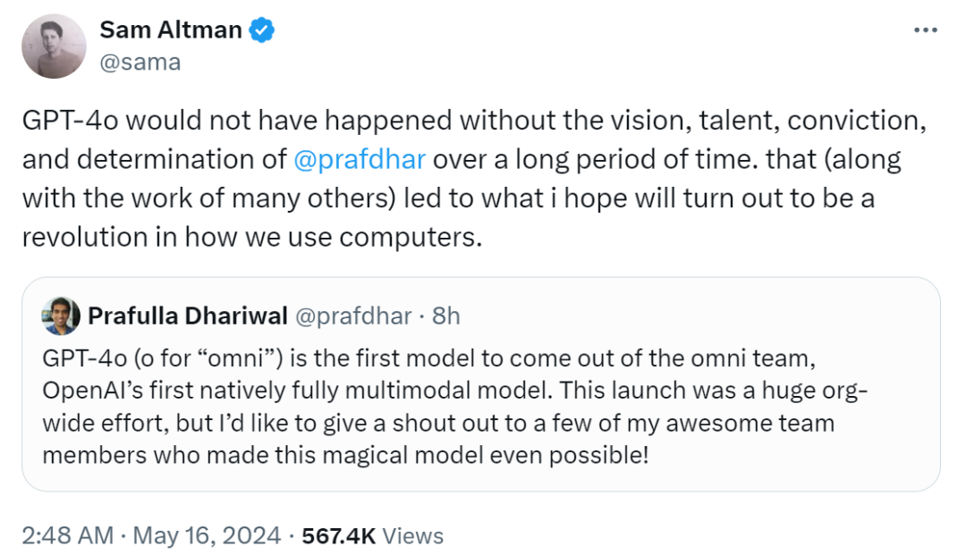Viewport: 966px width, 555px height.
Task: Click the blue verified badge
Action: pyautogui.click(x=261, y=30)
